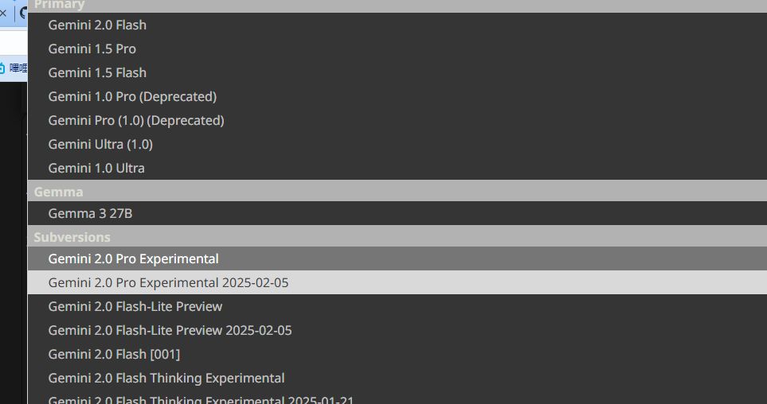Select Gemini 2.0 Flash from the list
The width and height of the screenshot is (767, 404).
tap(97, 25)
